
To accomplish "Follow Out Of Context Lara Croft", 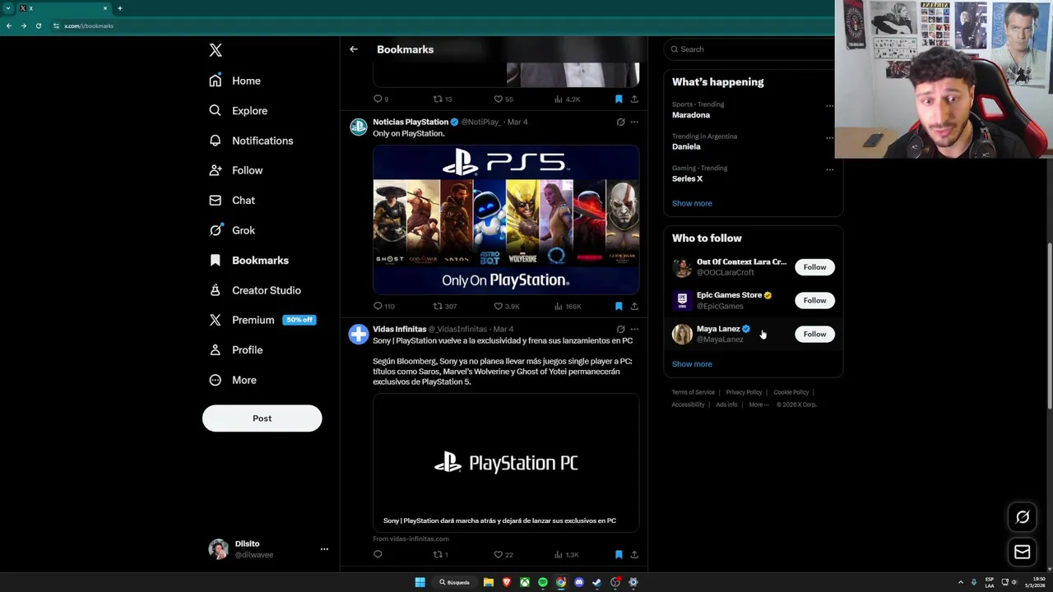I will (814, 267).
